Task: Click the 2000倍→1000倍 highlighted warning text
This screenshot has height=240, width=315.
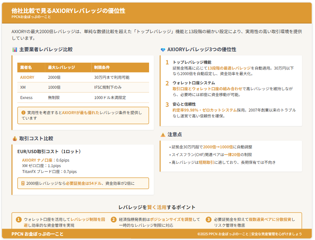Action: click(218, 147)
